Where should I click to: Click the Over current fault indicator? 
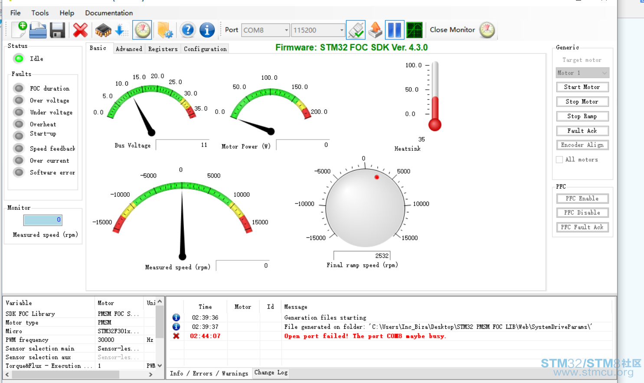[x=19, y=160]
